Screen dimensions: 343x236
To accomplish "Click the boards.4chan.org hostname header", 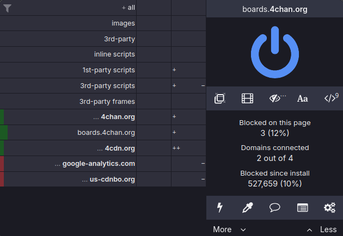I will [x=275, y=9].
